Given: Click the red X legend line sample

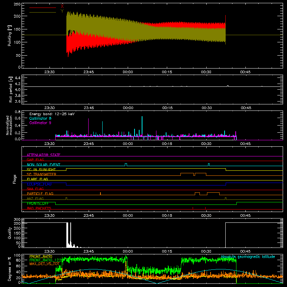Looking at the screenshot, I should coord(43,8).
